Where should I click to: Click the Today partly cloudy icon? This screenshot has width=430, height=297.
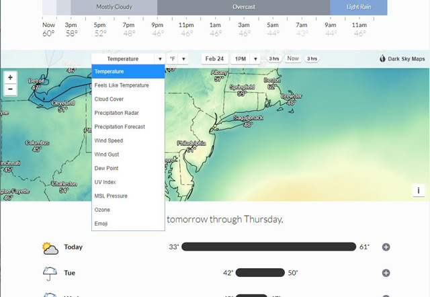pyautogui.click(x=50, y=249)
